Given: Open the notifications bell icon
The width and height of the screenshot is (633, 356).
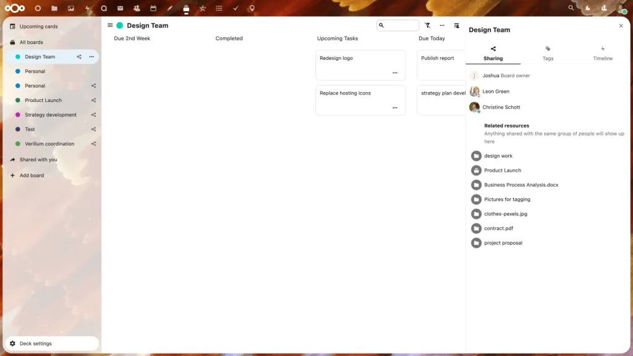Looking at the screenshot, I should (x=588, y=8).
